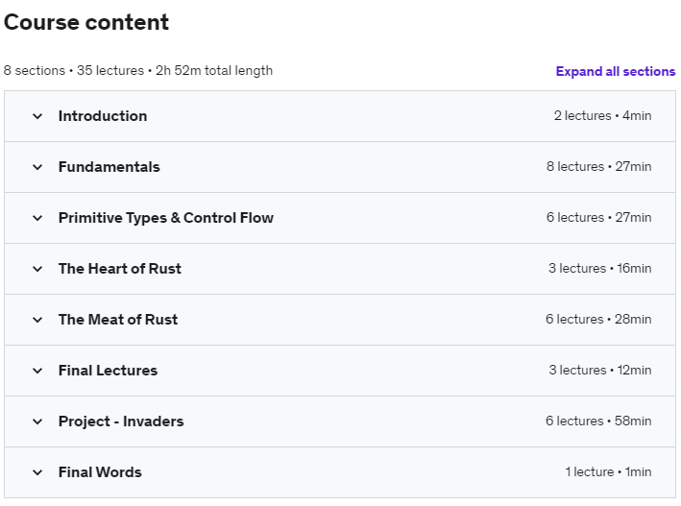
Task: Click chevron next to Primitive Types & Control Flow
Action: pos(37,218)
